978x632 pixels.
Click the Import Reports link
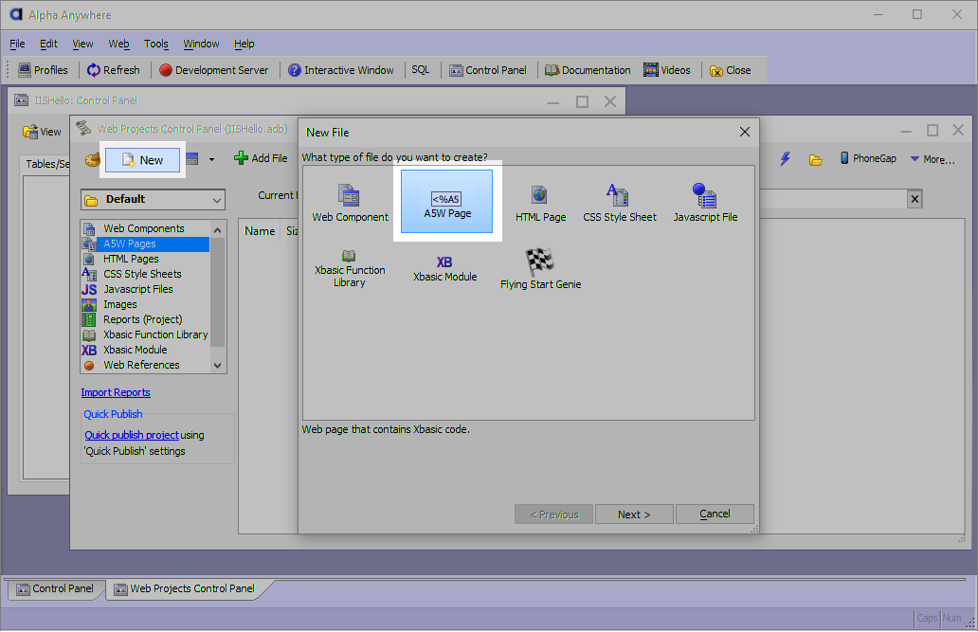(116, 392)
